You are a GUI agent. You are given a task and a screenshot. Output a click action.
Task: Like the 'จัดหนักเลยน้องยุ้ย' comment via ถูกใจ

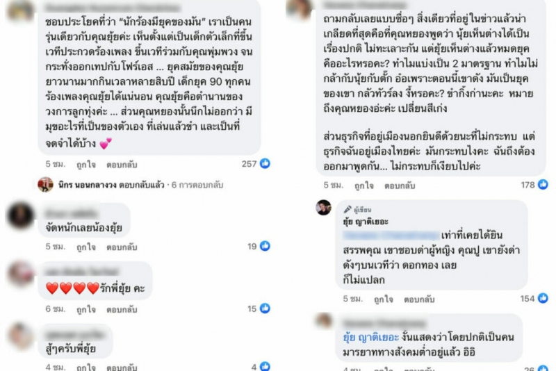click(x=86, y=247)
